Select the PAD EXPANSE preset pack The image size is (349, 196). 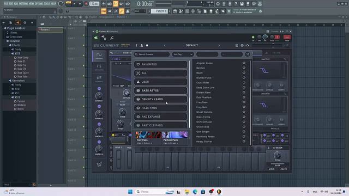click(161, 117)
